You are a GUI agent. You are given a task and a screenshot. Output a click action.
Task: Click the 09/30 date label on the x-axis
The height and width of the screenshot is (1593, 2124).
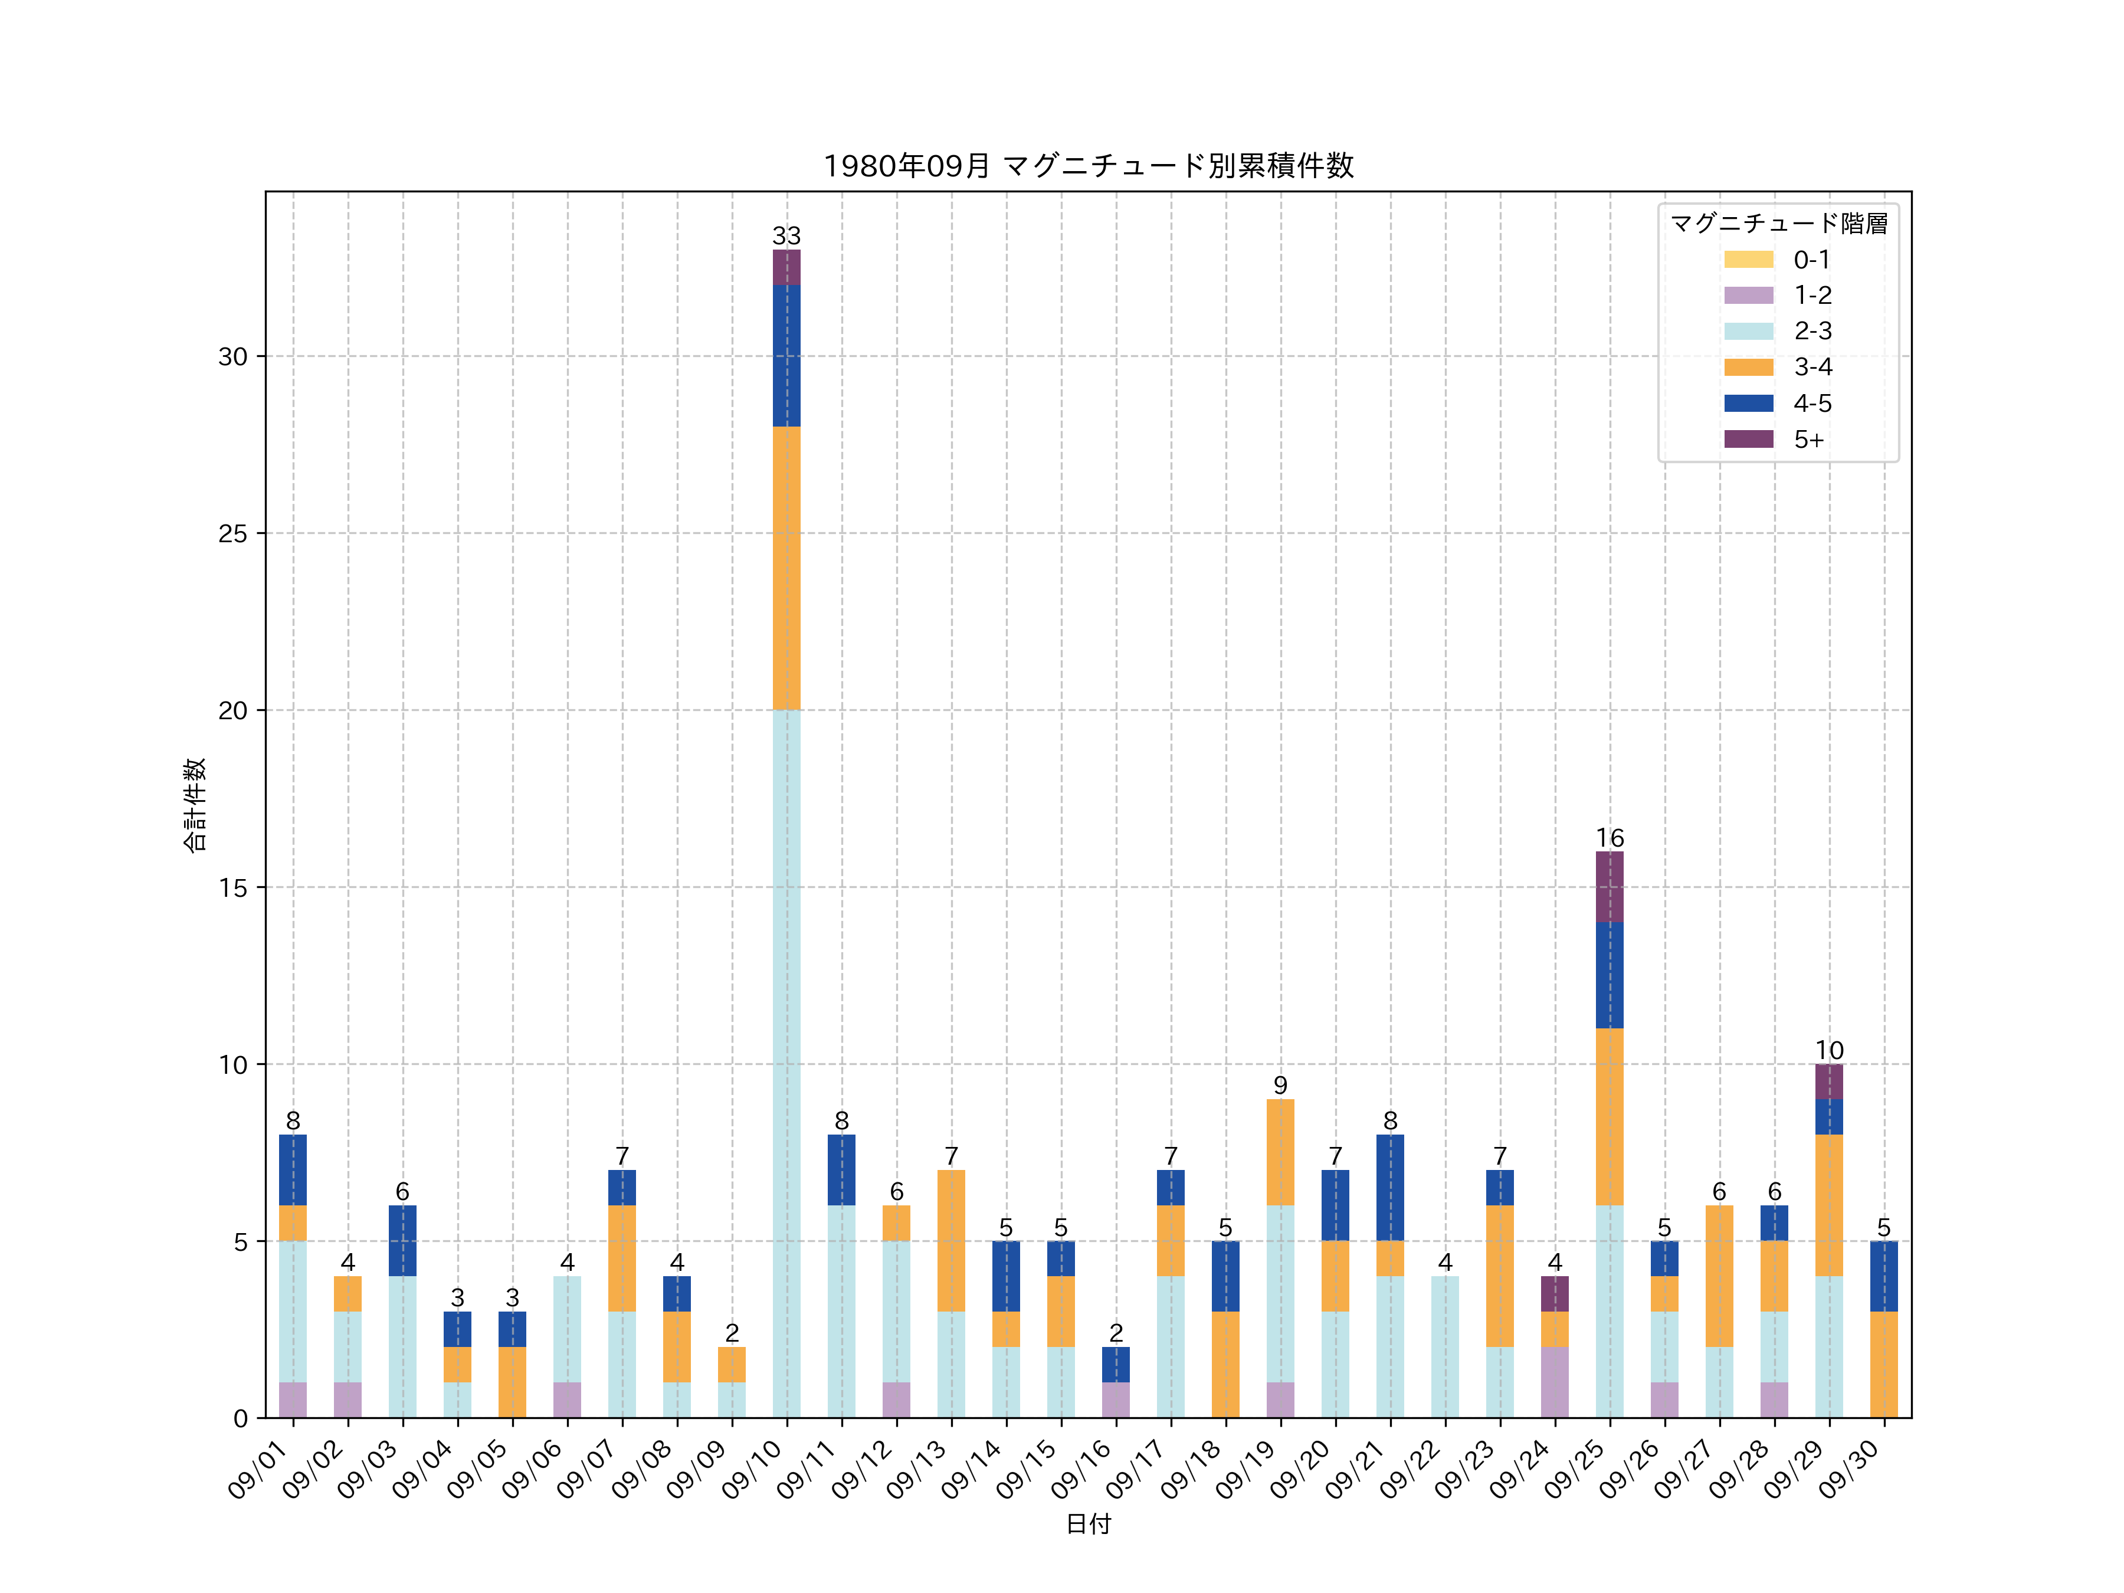click(1850, 1470)
